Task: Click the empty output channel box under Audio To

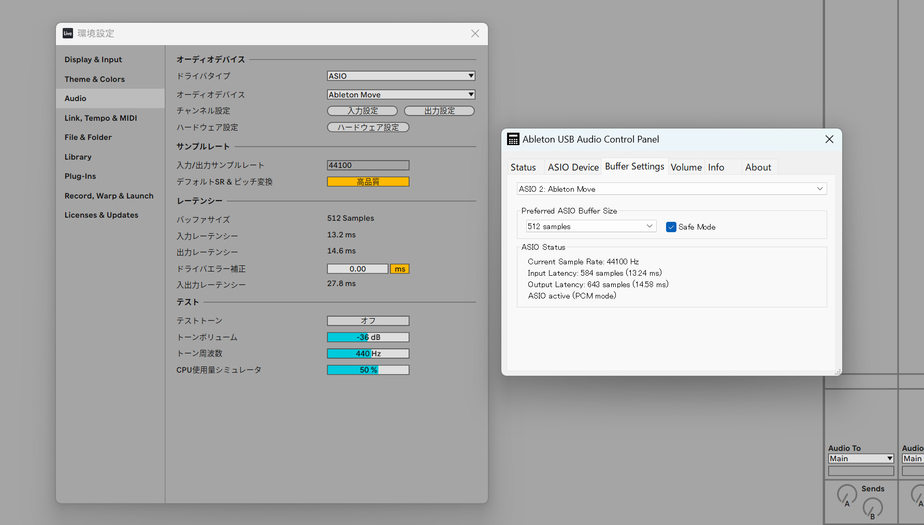Action: (861, 471)
